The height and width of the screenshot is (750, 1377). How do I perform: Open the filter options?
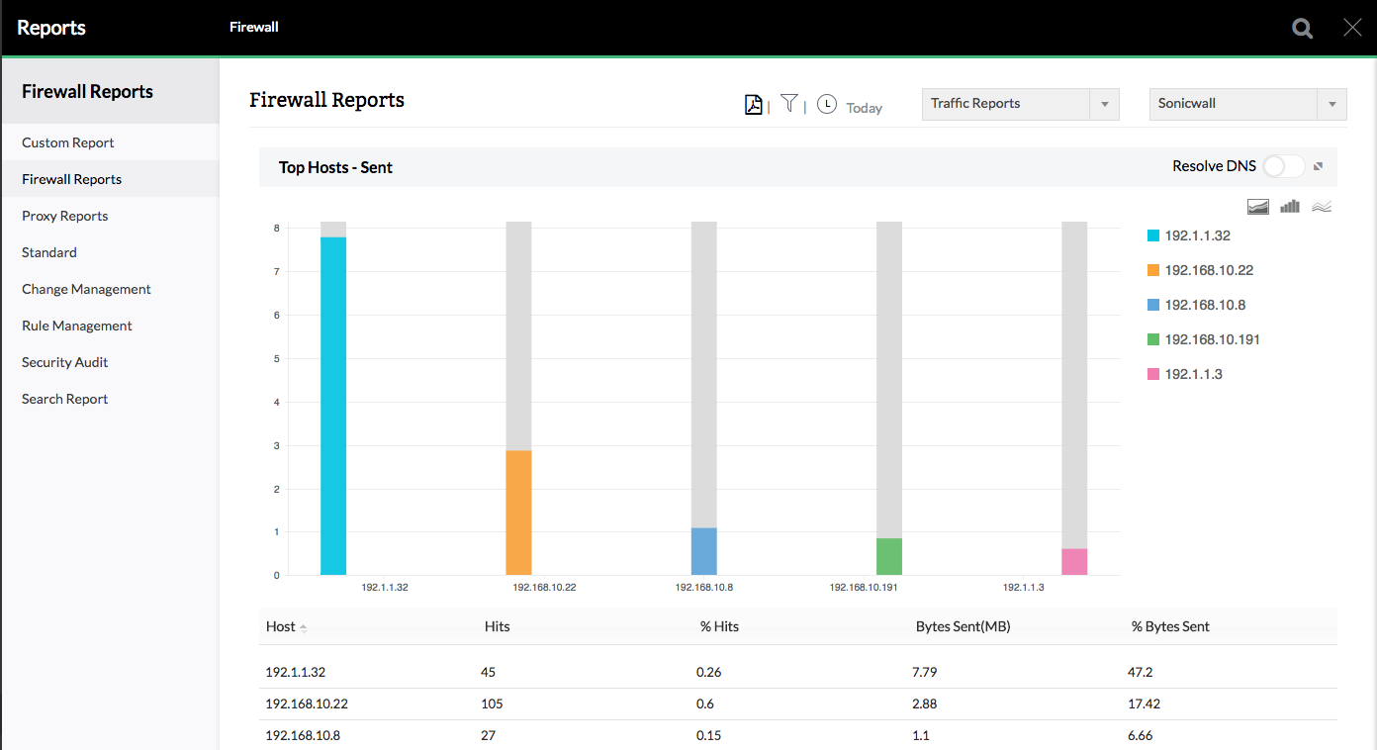click(788, 103)
